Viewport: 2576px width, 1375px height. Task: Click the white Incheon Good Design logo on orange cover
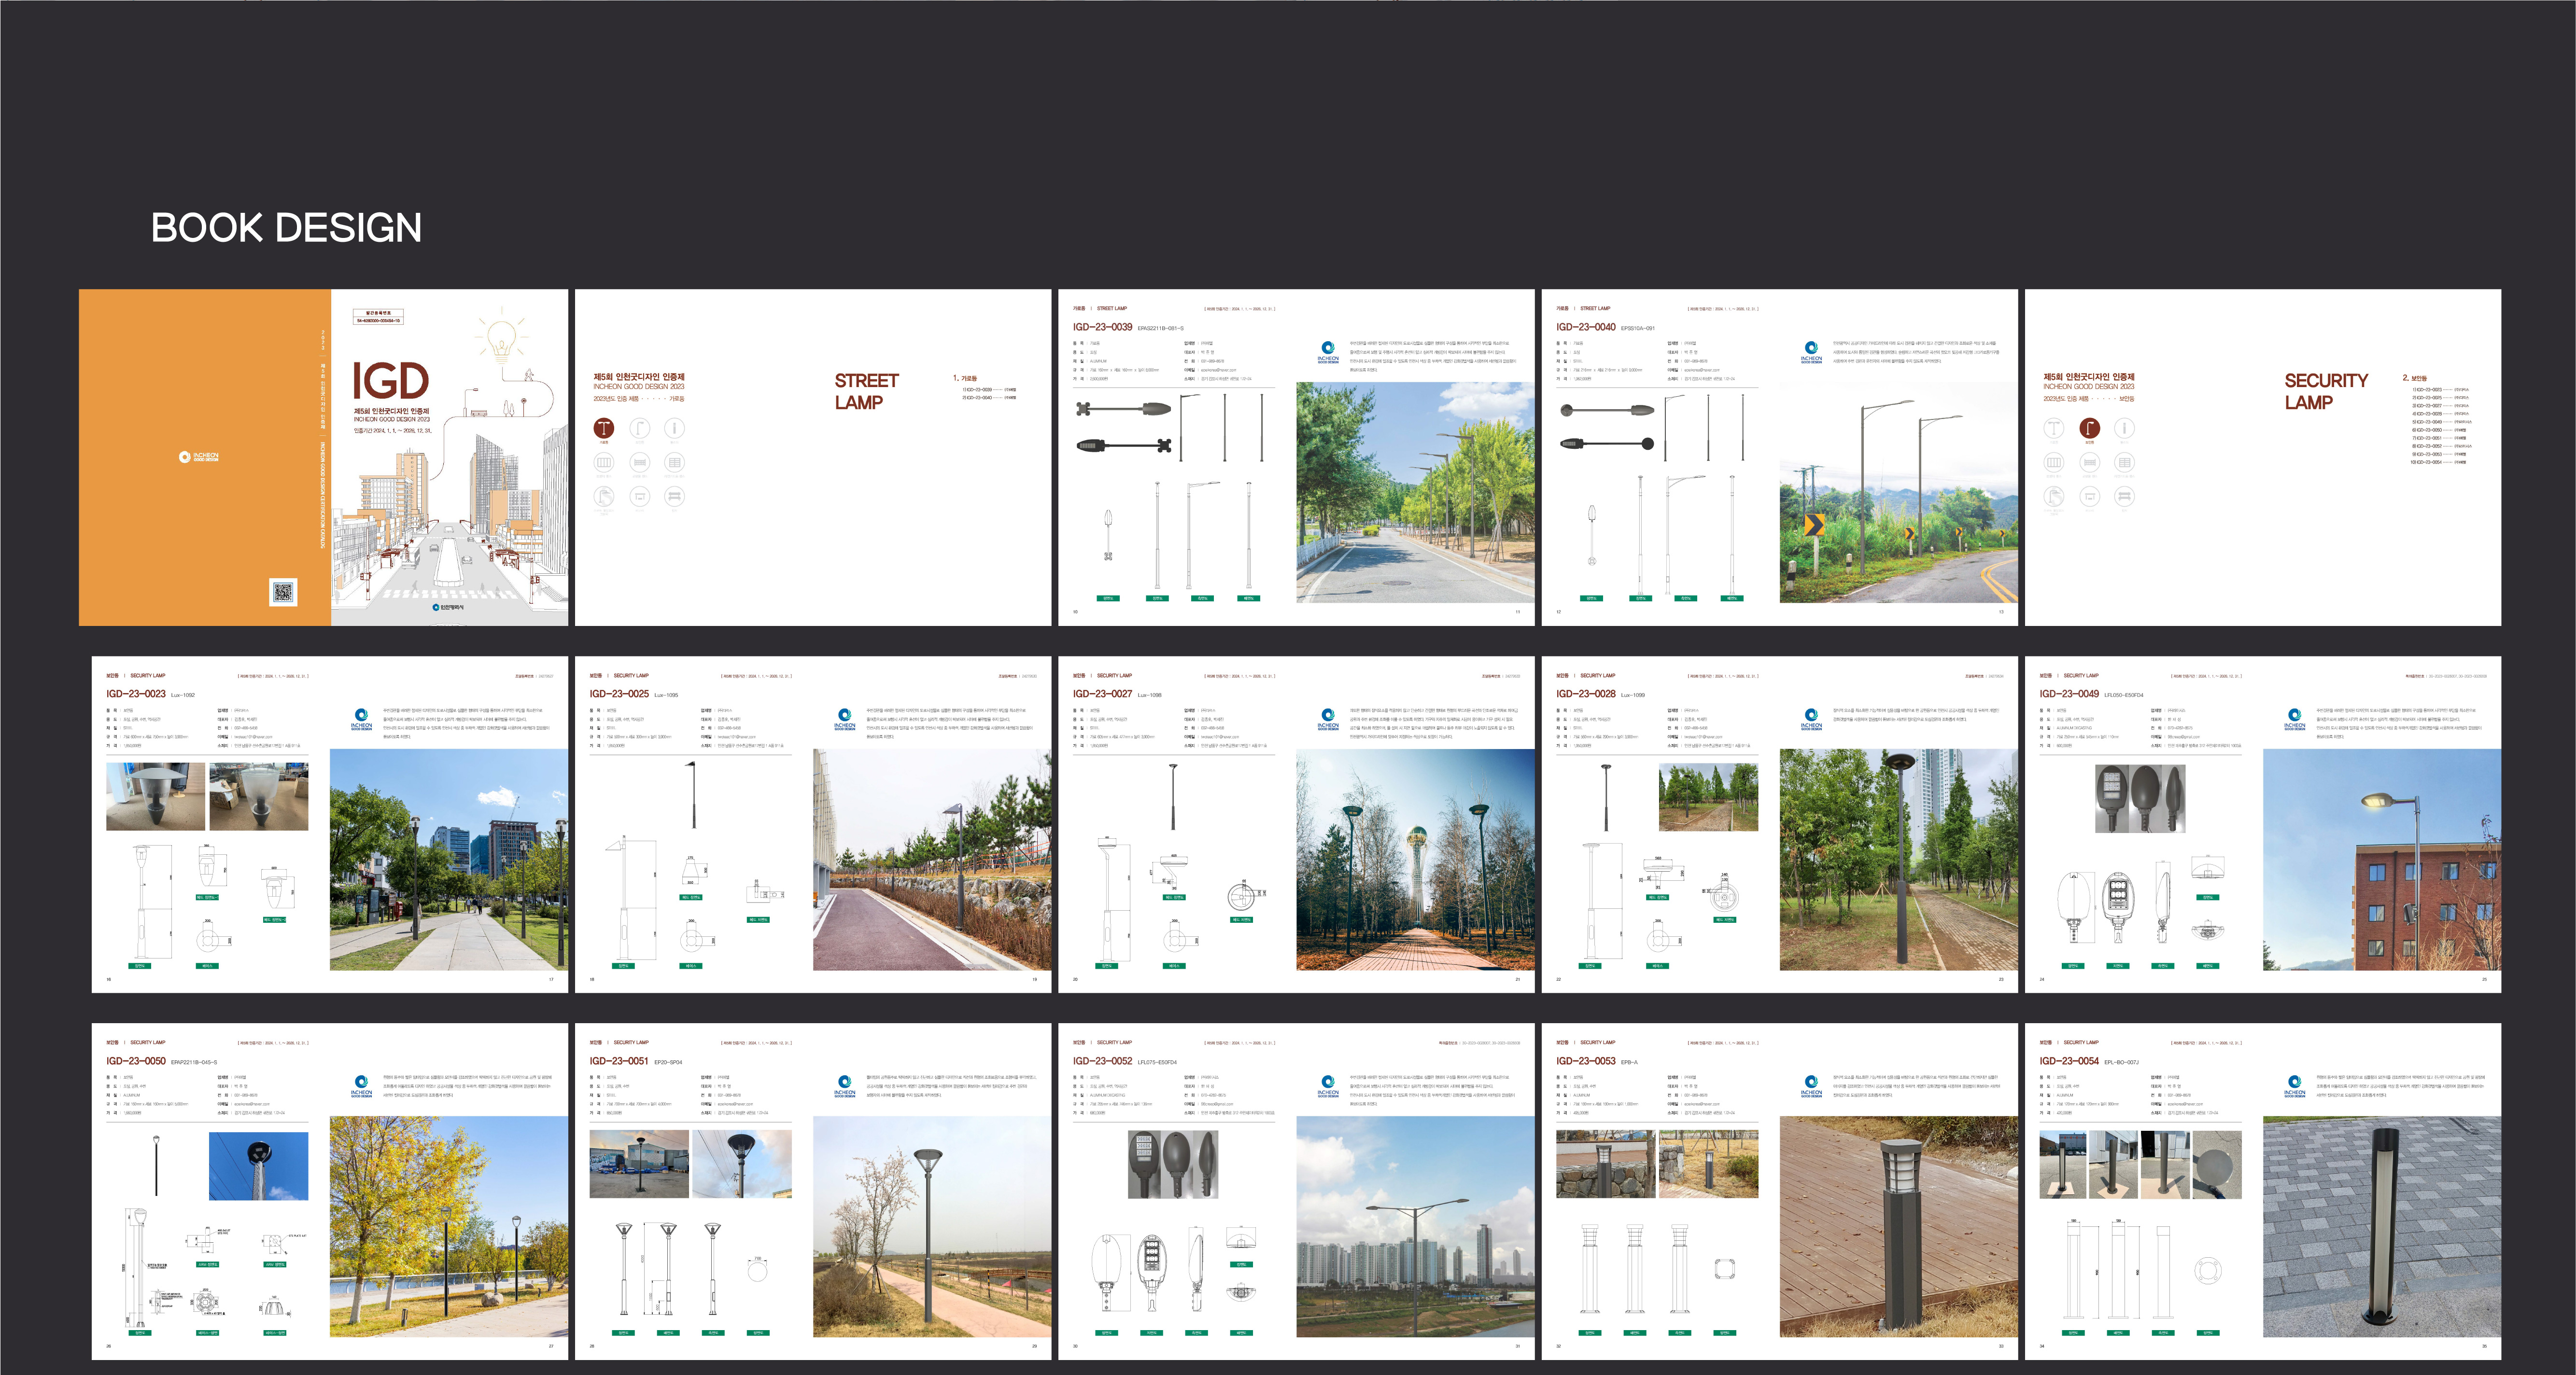pos(199,457)
